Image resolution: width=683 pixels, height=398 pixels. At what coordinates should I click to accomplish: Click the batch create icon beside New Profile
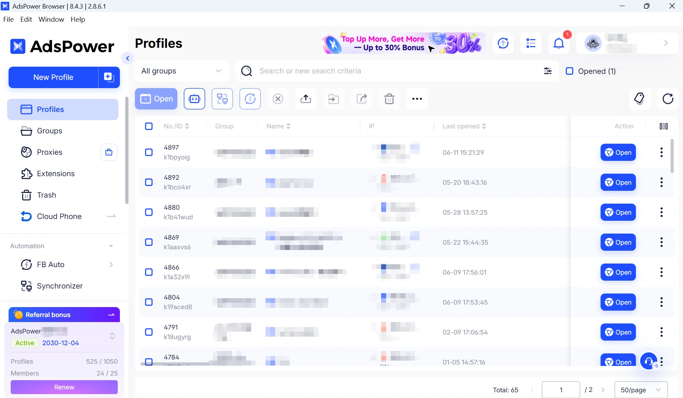click(x=109, y=77)
